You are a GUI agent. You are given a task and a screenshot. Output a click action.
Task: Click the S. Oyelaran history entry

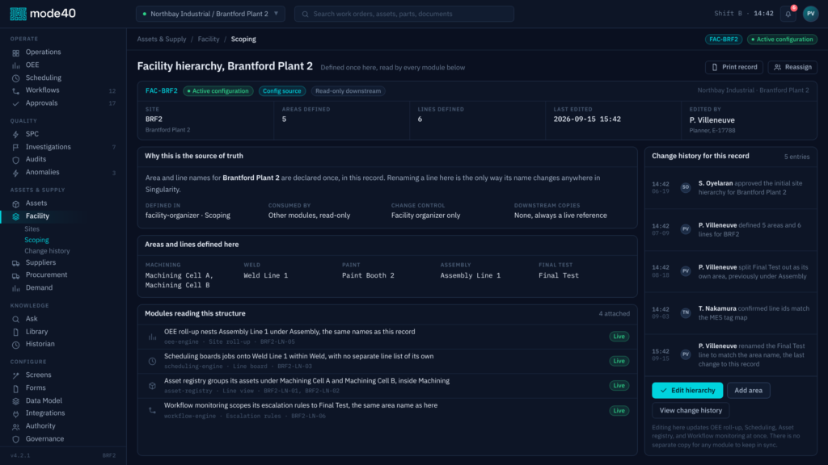[x=731, y=187]
